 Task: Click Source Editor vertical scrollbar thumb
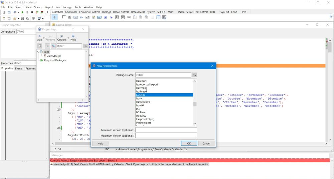click(330, 47)
